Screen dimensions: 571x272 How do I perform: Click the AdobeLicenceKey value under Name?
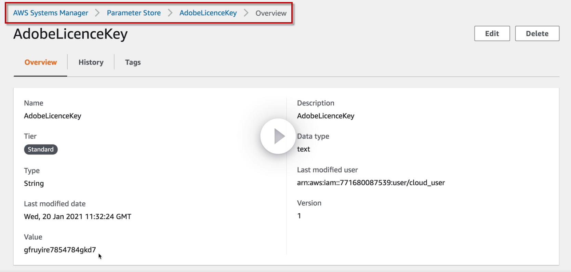[x=53, y=116]
